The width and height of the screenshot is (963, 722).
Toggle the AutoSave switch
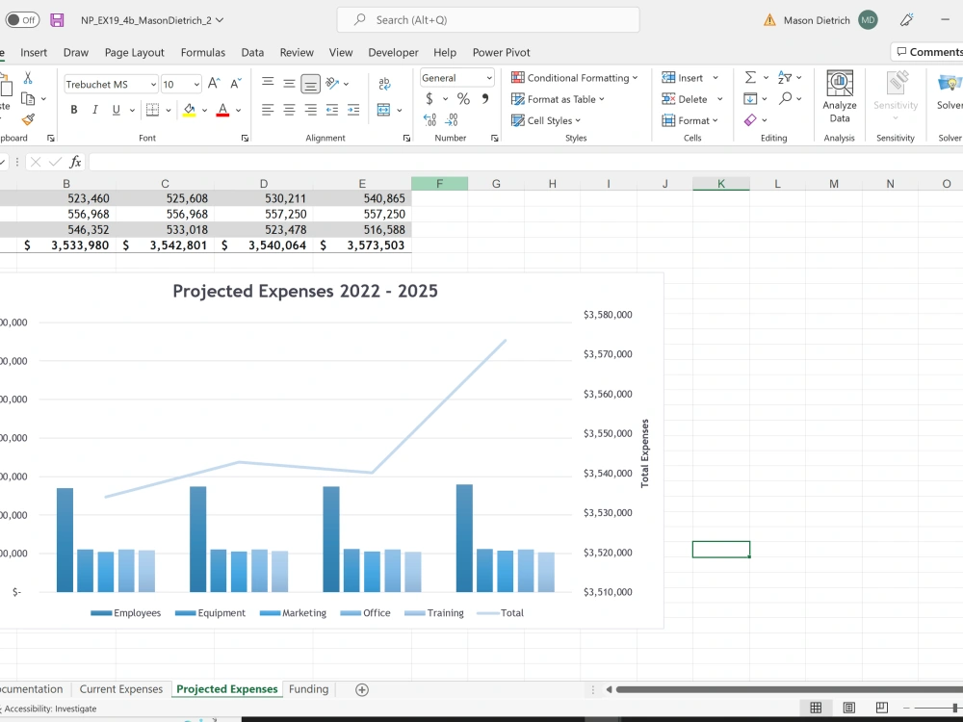pyautogui.click(x=22, y=20)
